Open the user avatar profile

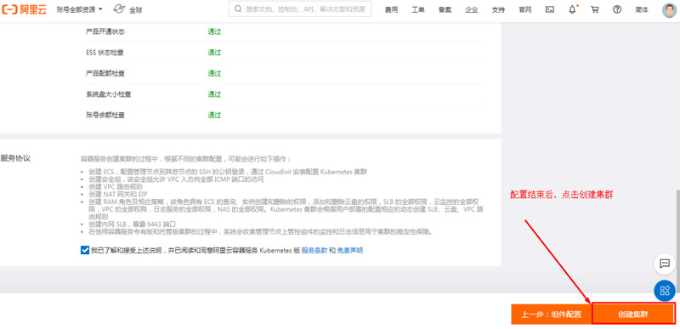pyautogui.click(x=669, y=10)
